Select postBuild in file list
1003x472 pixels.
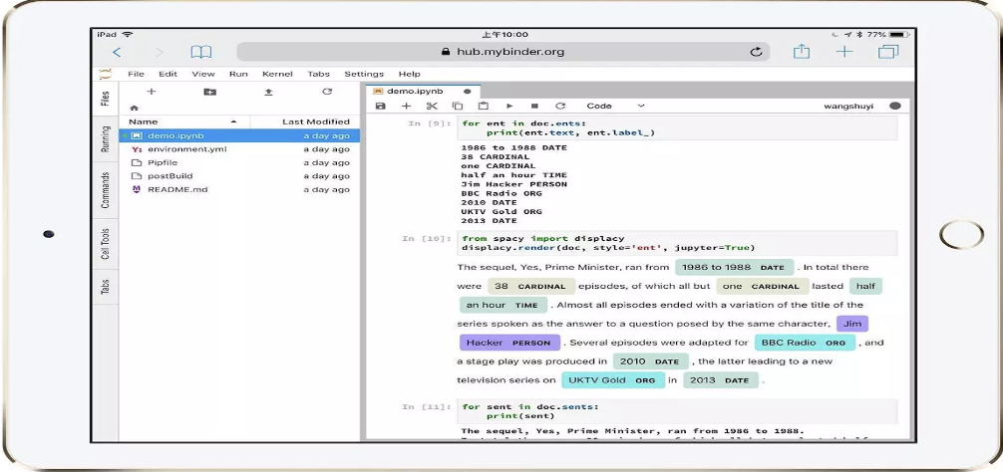click(239, 175)
